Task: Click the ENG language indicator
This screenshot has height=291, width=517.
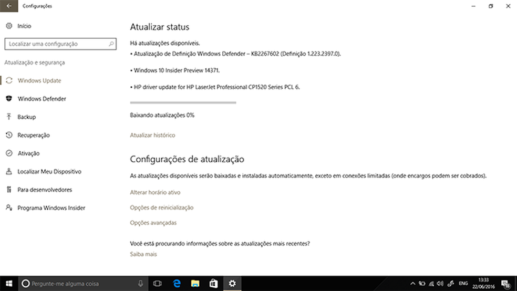Action: click(463, 284)
